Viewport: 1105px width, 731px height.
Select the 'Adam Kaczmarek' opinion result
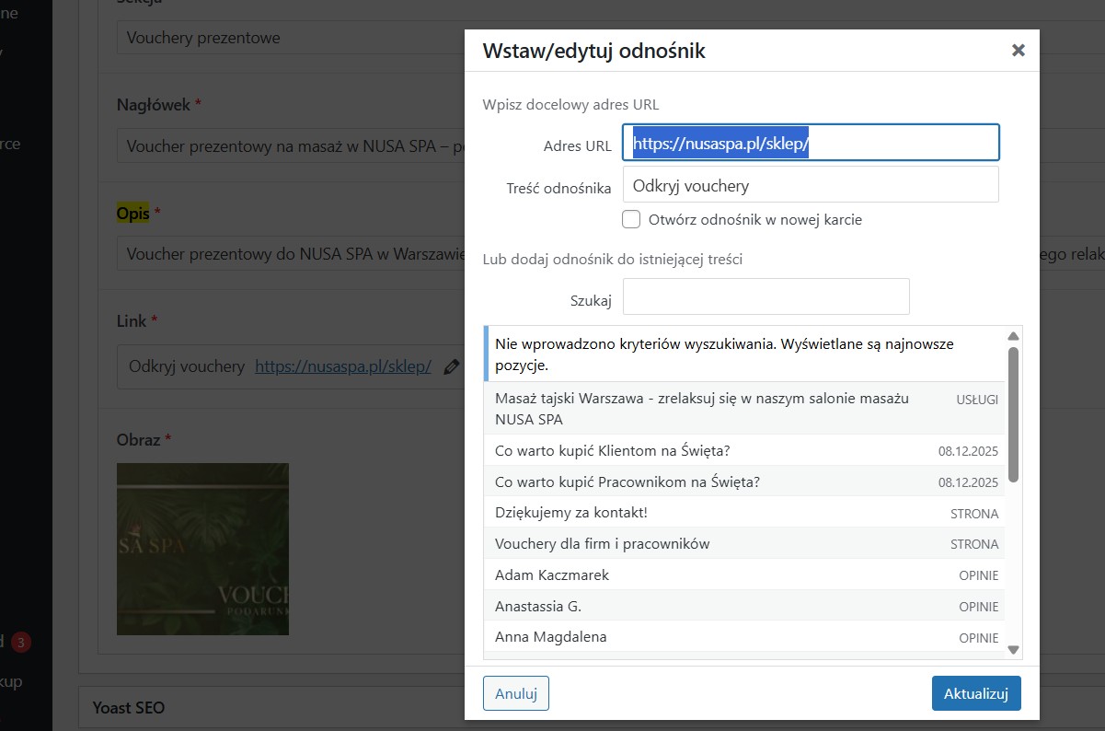(552, 575)
